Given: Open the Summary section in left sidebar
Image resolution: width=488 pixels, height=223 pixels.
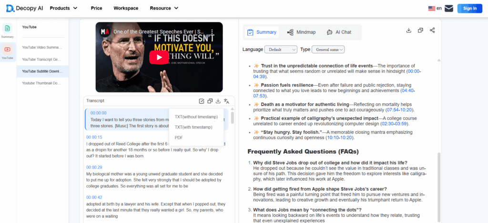Looking at the screenshot, I should (x=8, y=31).
